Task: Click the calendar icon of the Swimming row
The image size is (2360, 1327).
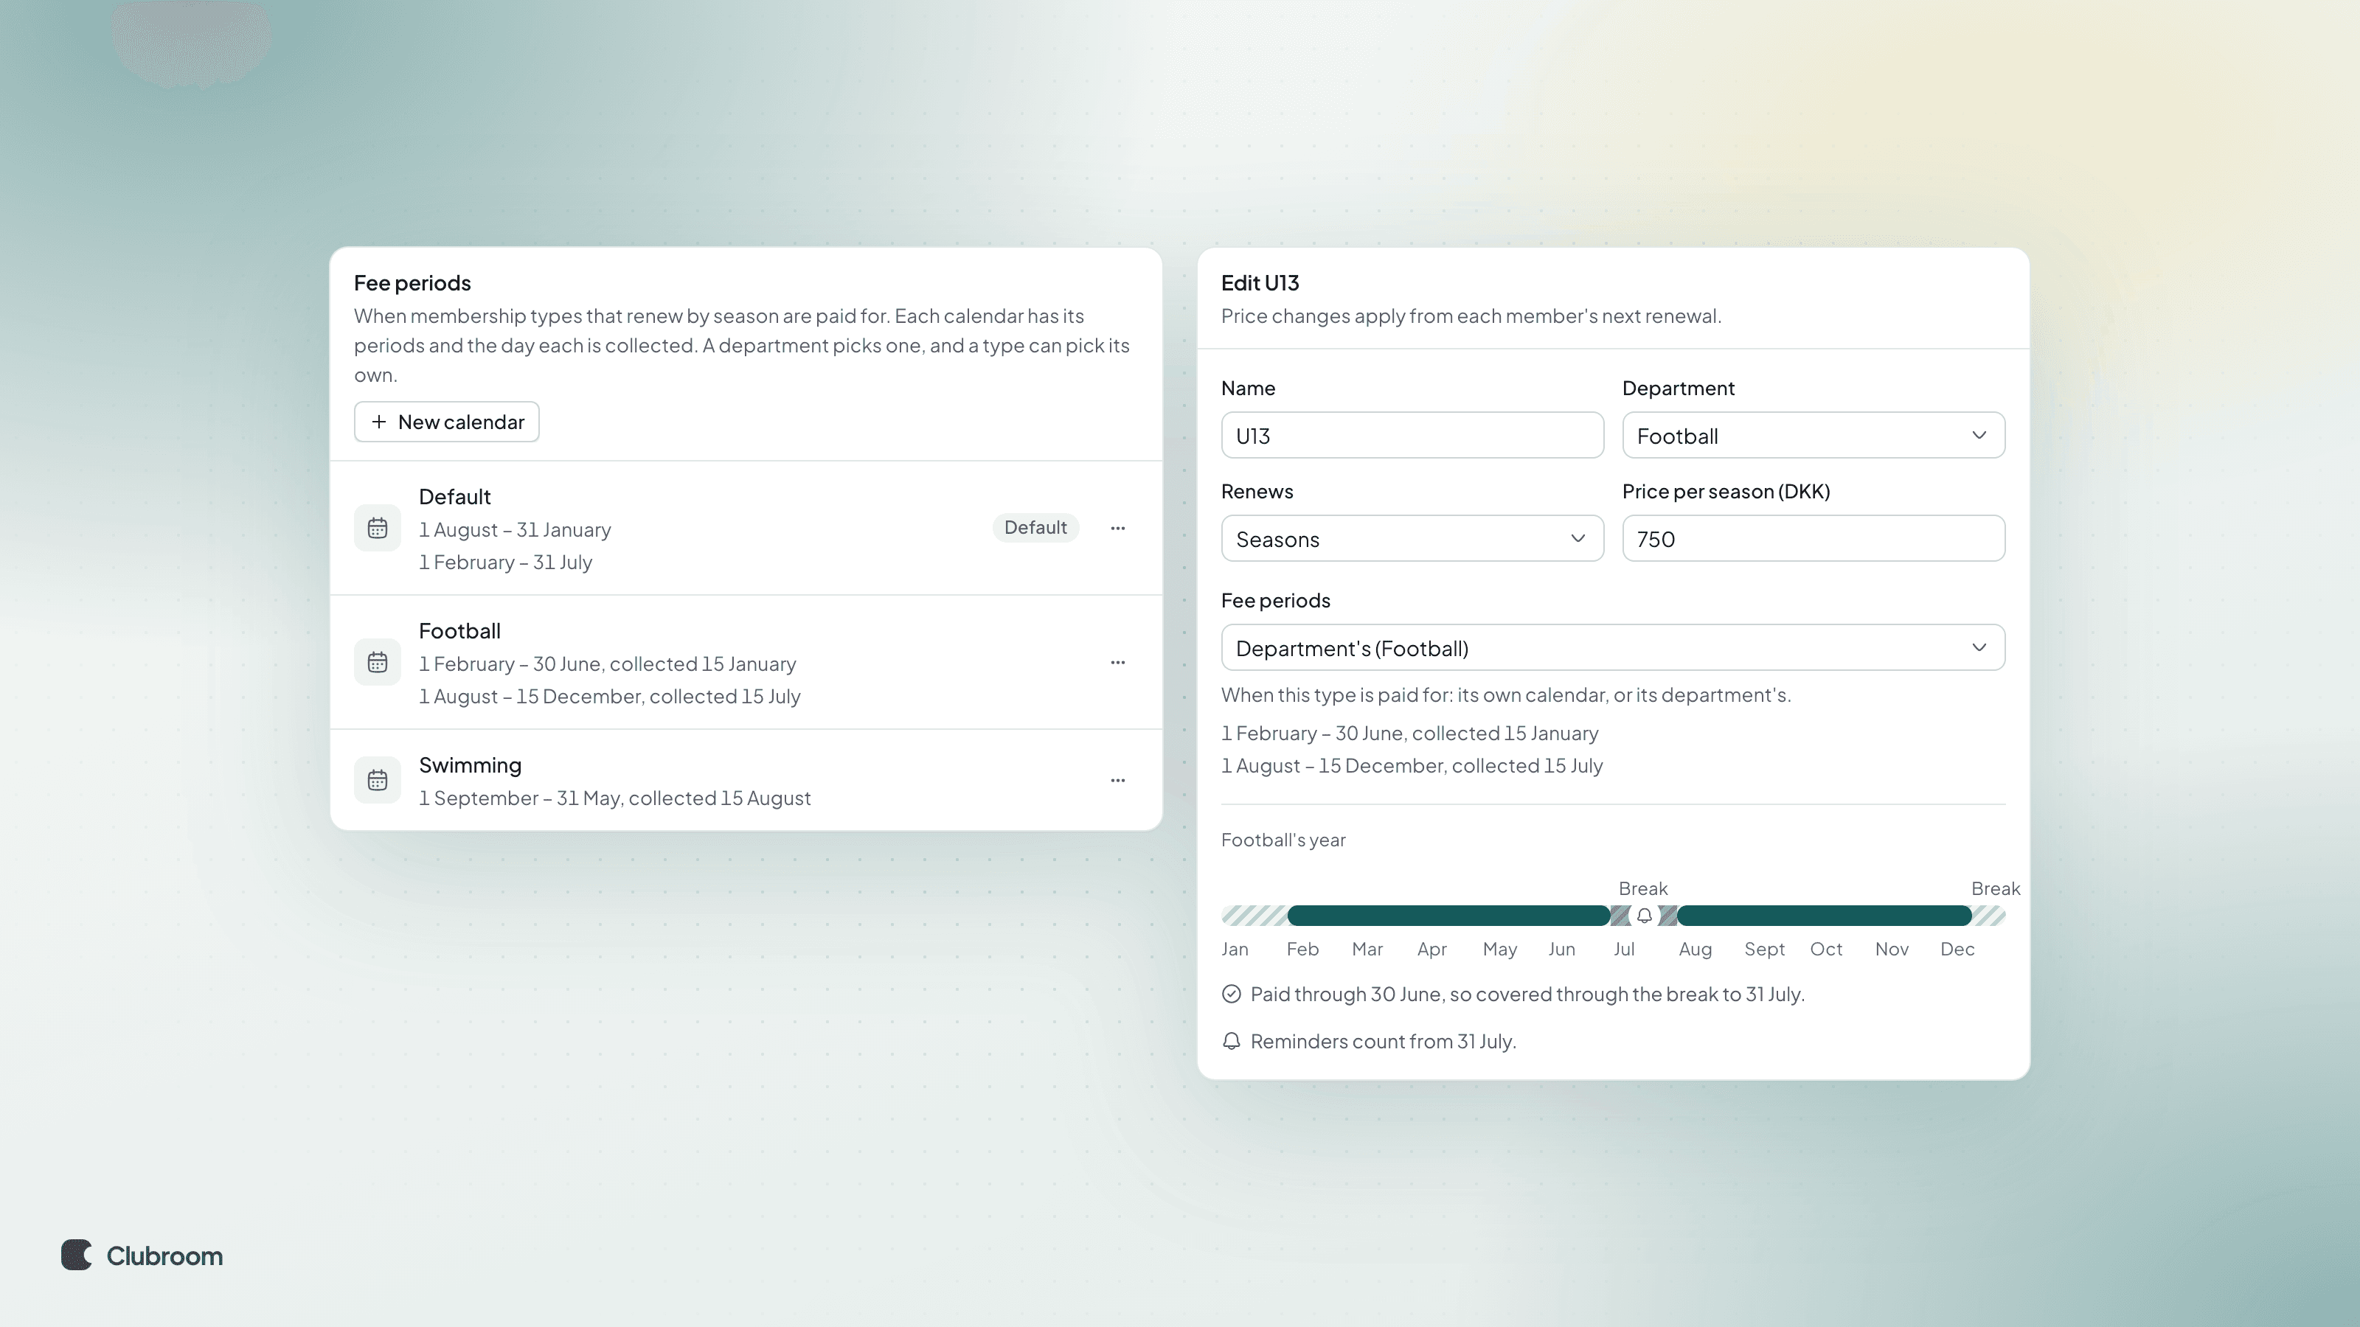Action: [x=378, y=780]
